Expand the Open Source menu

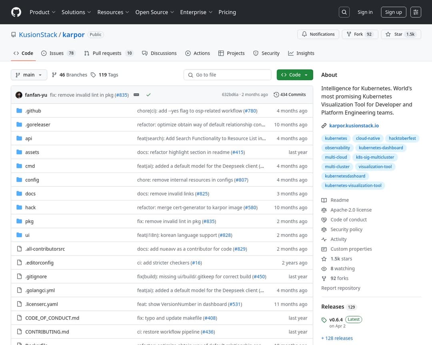point(154,12)
